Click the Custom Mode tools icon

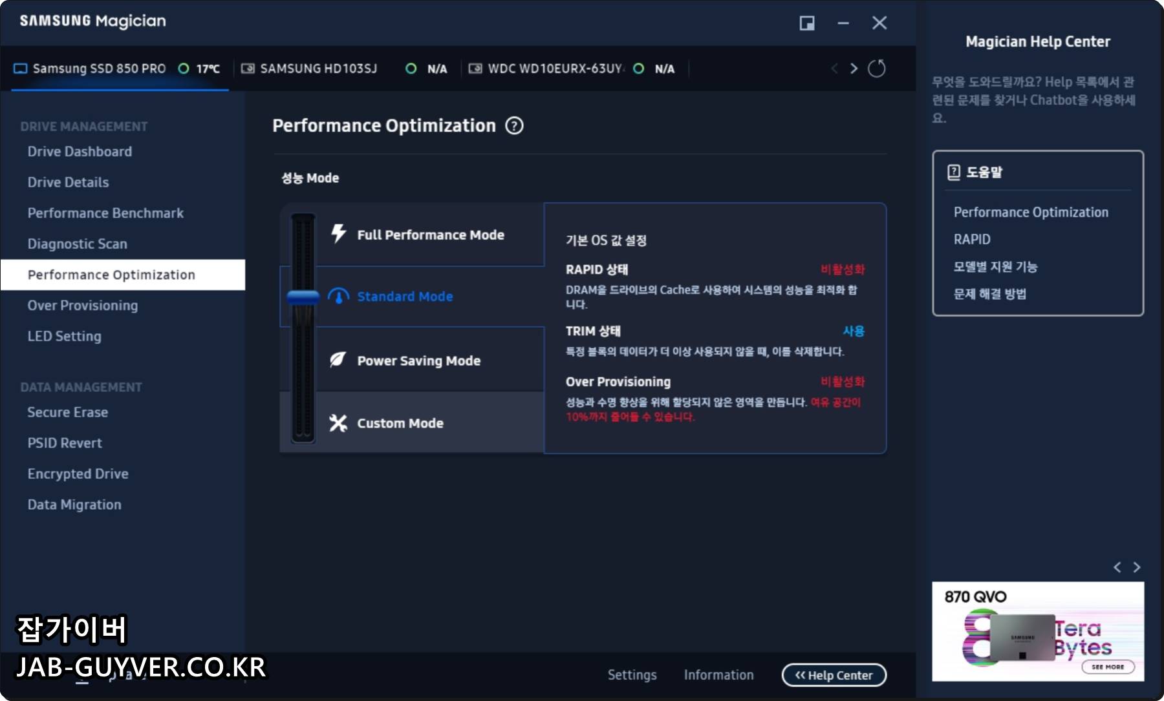pyautogui.click(x=338, y=423)
